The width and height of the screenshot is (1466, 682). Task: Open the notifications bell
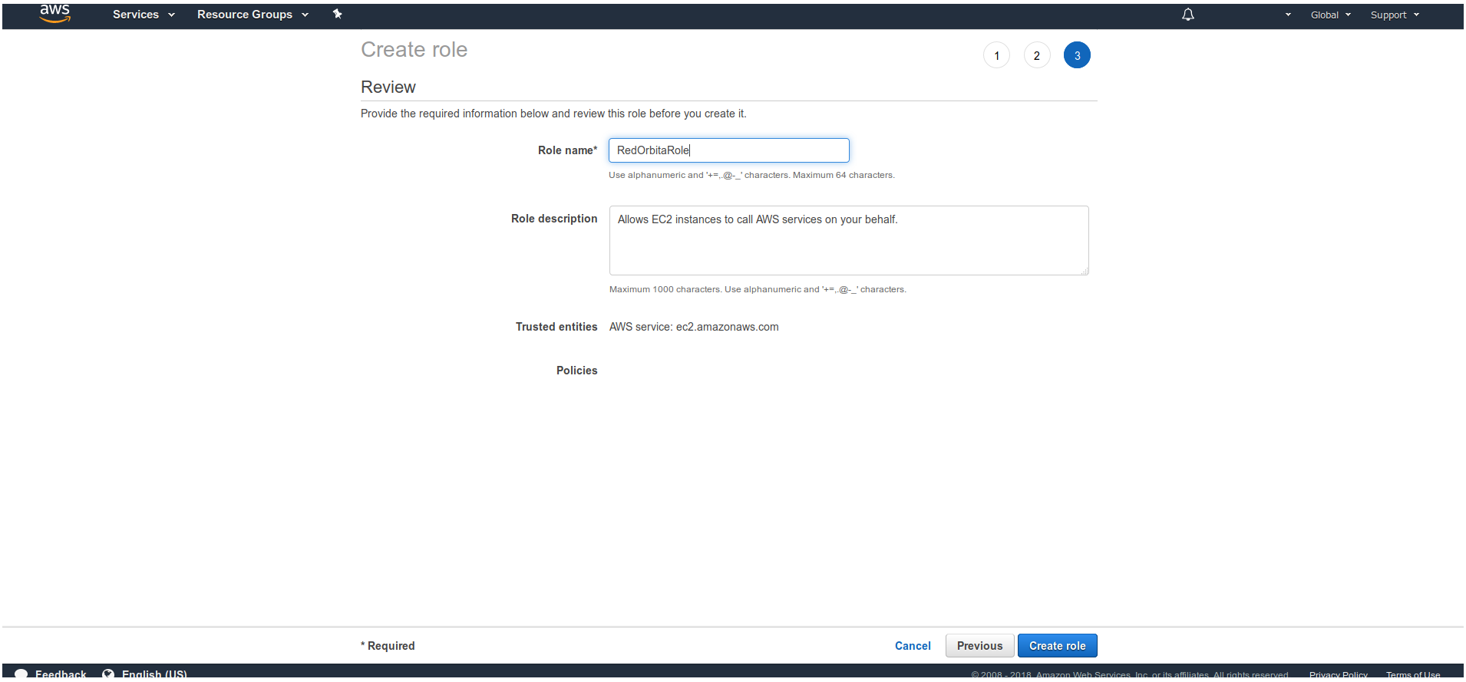tap(1187, 15)
